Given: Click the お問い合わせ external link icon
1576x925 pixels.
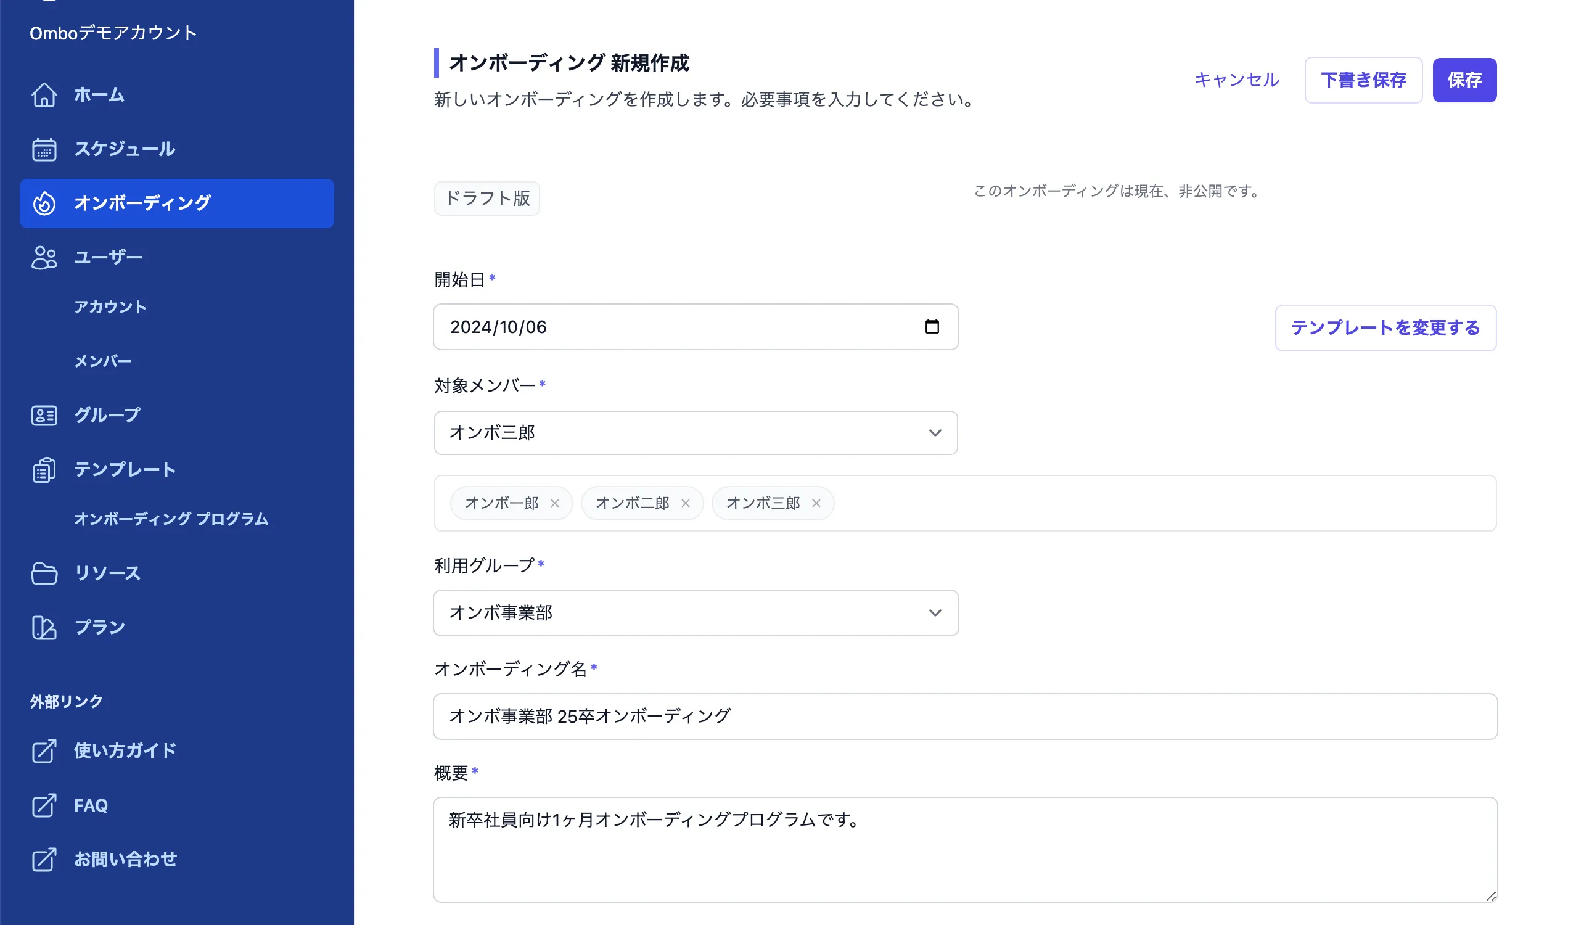Looking at the screenshot, I should (x=44, y=860).
